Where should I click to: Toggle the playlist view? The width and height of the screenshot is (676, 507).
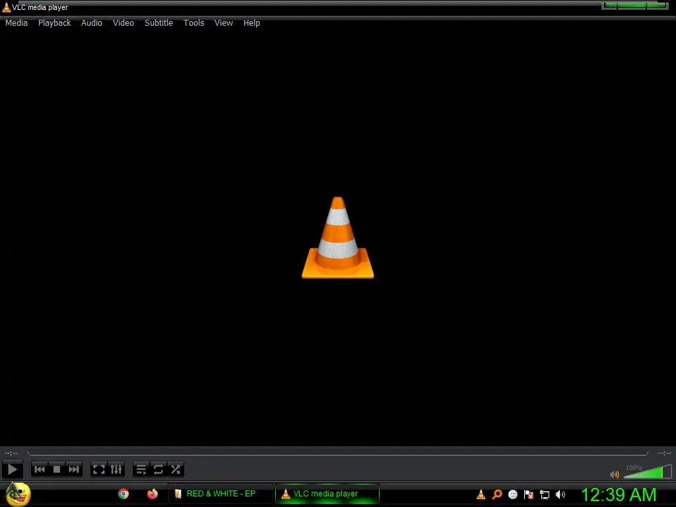141,469
